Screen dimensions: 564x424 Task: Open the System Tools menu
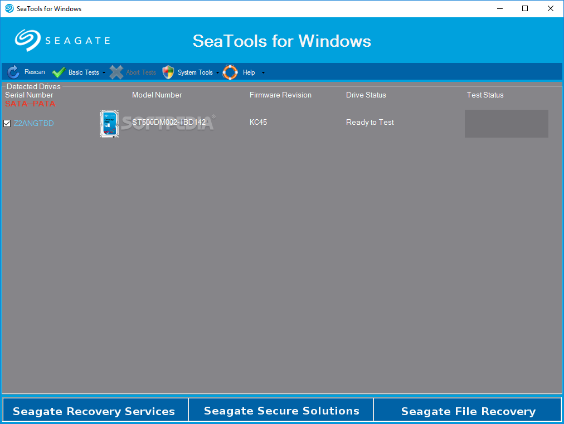pyautogui.click(x=195, y=72)
